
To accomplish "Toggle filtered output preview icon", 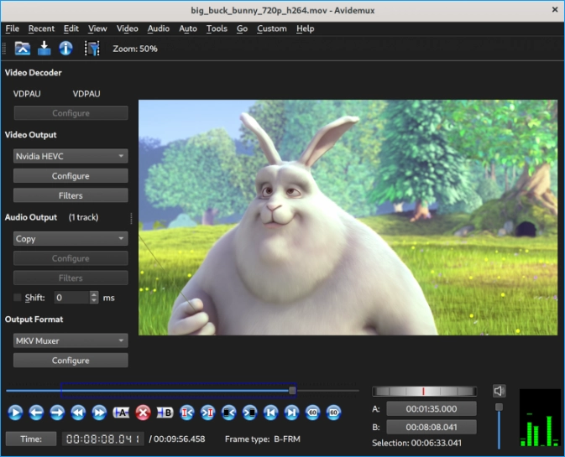I will tap(92, 49).
